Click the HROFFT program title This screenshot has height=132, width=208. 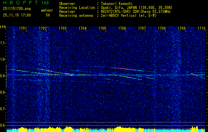(21, 3)
